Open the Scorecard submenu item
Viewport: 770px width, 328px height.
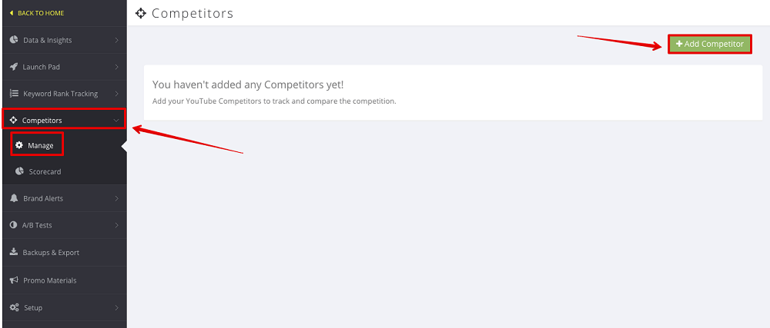coord(45,171)
